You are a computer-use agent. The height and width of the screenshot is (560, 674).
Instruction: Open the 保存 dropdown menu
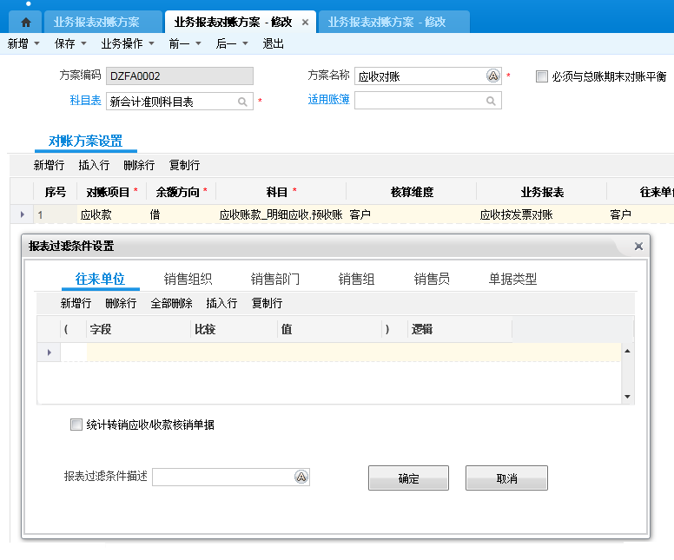70,43
